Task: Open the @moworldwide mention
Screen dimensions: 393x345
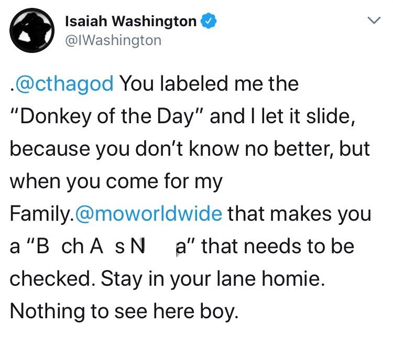Action: tap(148, 214)
